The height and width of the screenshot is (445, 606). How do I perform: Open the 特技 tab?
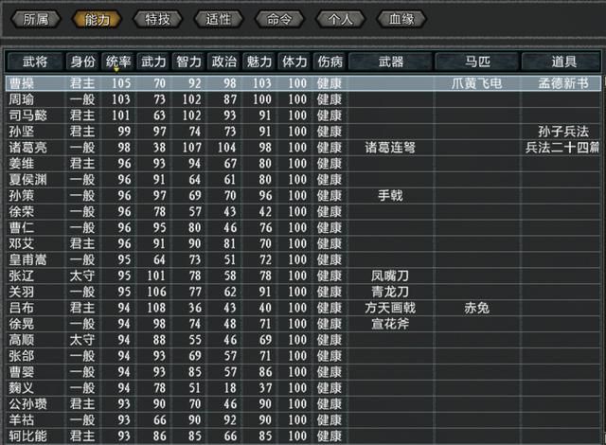[x=158, y=19]
